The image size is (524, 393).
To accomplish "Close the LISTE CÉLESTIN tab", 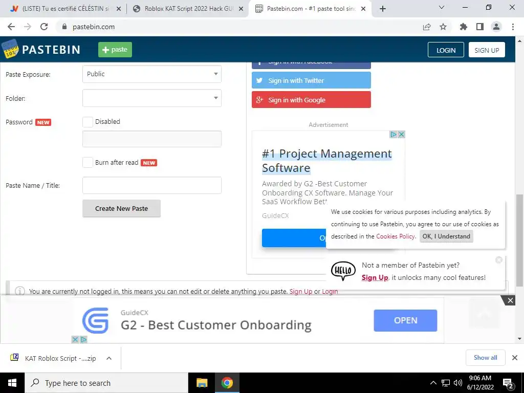I will coord(119,9).
